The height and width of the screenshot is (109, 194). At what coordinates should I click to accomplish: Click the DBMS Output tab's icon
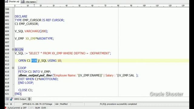[12, 99]
